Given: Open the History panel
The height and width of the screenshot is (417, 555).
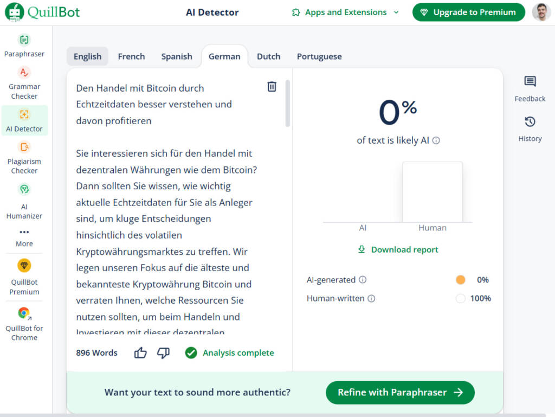Looking at the screenshot, I should tap(530, 122).
